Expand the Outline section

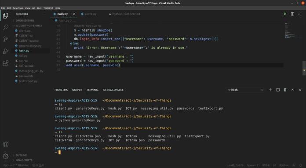pos(21,155)
